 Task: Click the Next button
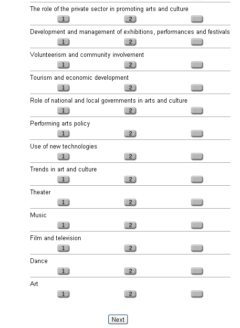pyautogui.click(x=118, y=319)
